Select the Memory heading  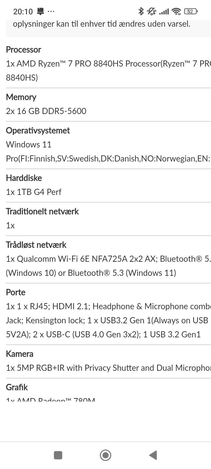pyautogui.click(x=21, y=97)
